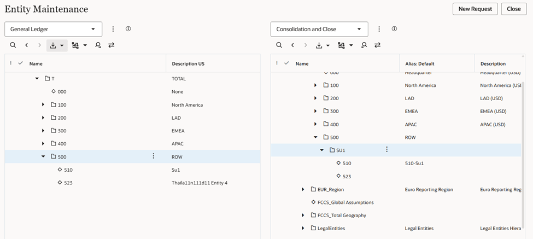This screenshot has width=533, height=239.
Task: Open the Consolidation and Close viewpoint dropdown
Action: coord(319,29)
